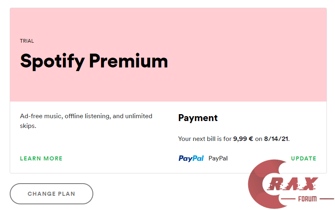Image resolution: width=335 pixels, height=210 pixels.
Task: Open the LEARN MORE link
Action: [x=41, y=158]
